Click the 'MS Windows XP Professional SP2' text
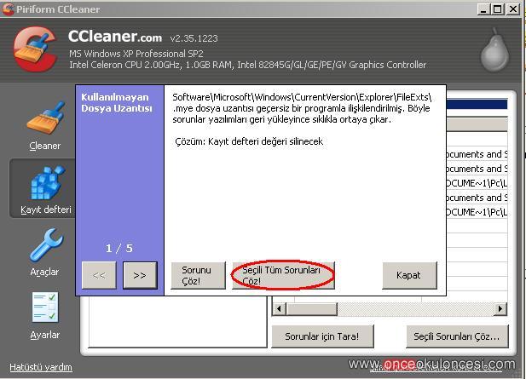The image size is (526, 379). click(x=136, y=54)
